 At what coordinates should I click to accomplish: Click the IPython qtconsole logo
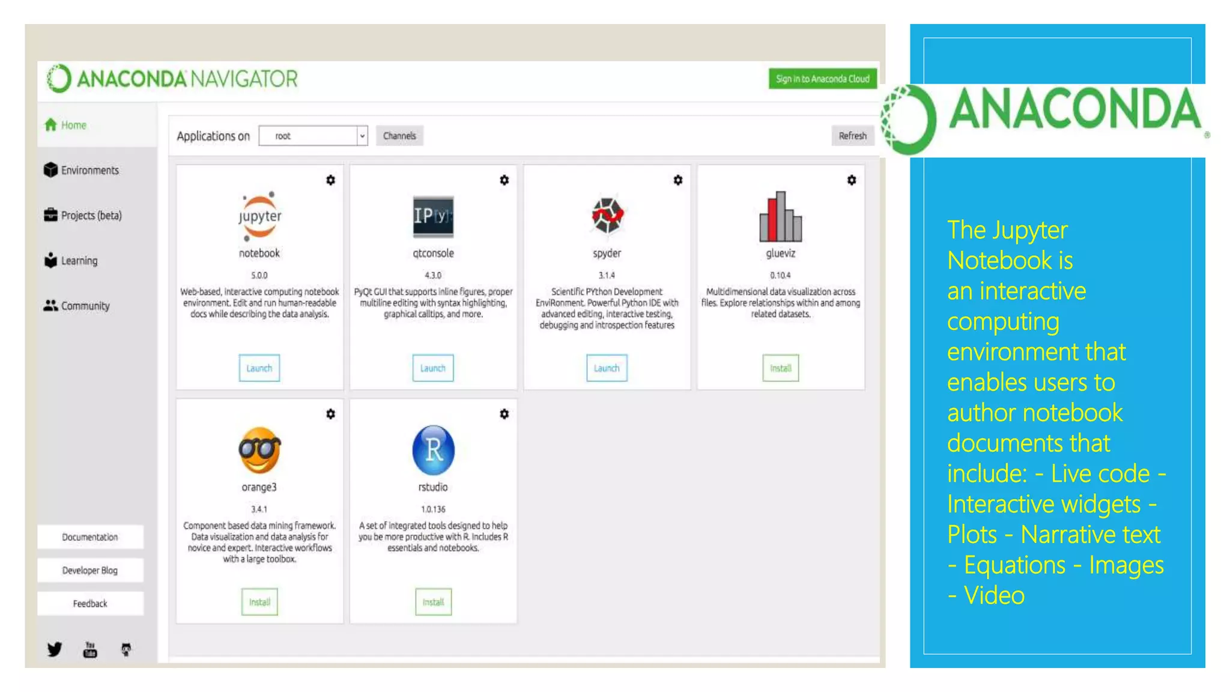pos(433,216)
